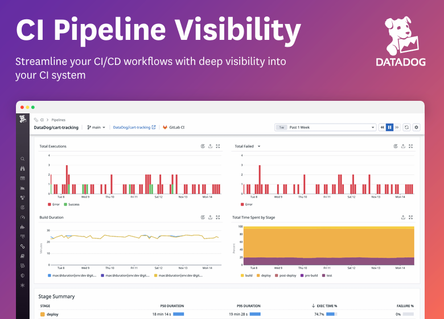Image resolution: width=444 pixels, height=319 pixels.
Task: Open the Past 1 Week time range dropdown
Action: tap(326, 128)
